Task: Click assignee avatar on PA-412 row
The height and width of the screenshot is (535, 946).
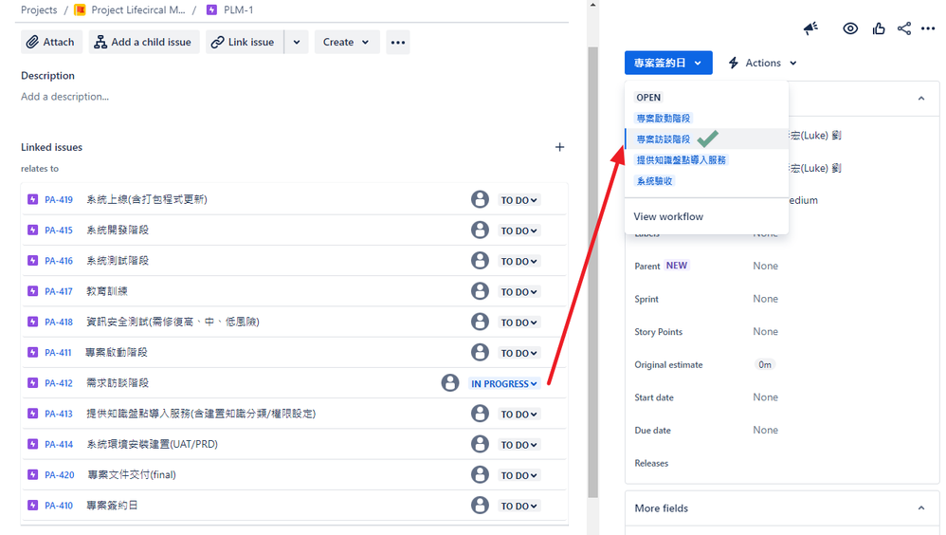Action: (449, 382)
